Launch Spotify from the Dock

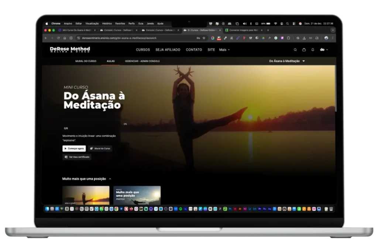coord(181,209)
